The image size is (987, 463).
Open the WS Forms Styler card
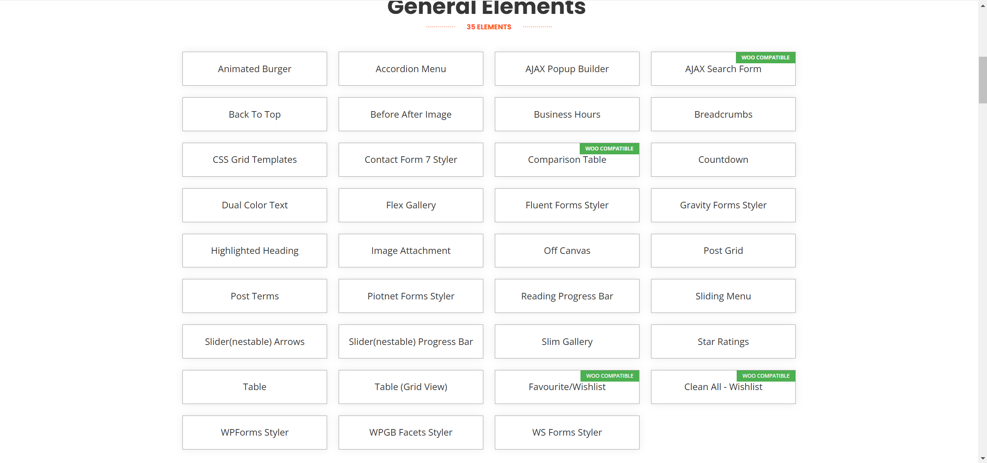click(x=567, y=433)
